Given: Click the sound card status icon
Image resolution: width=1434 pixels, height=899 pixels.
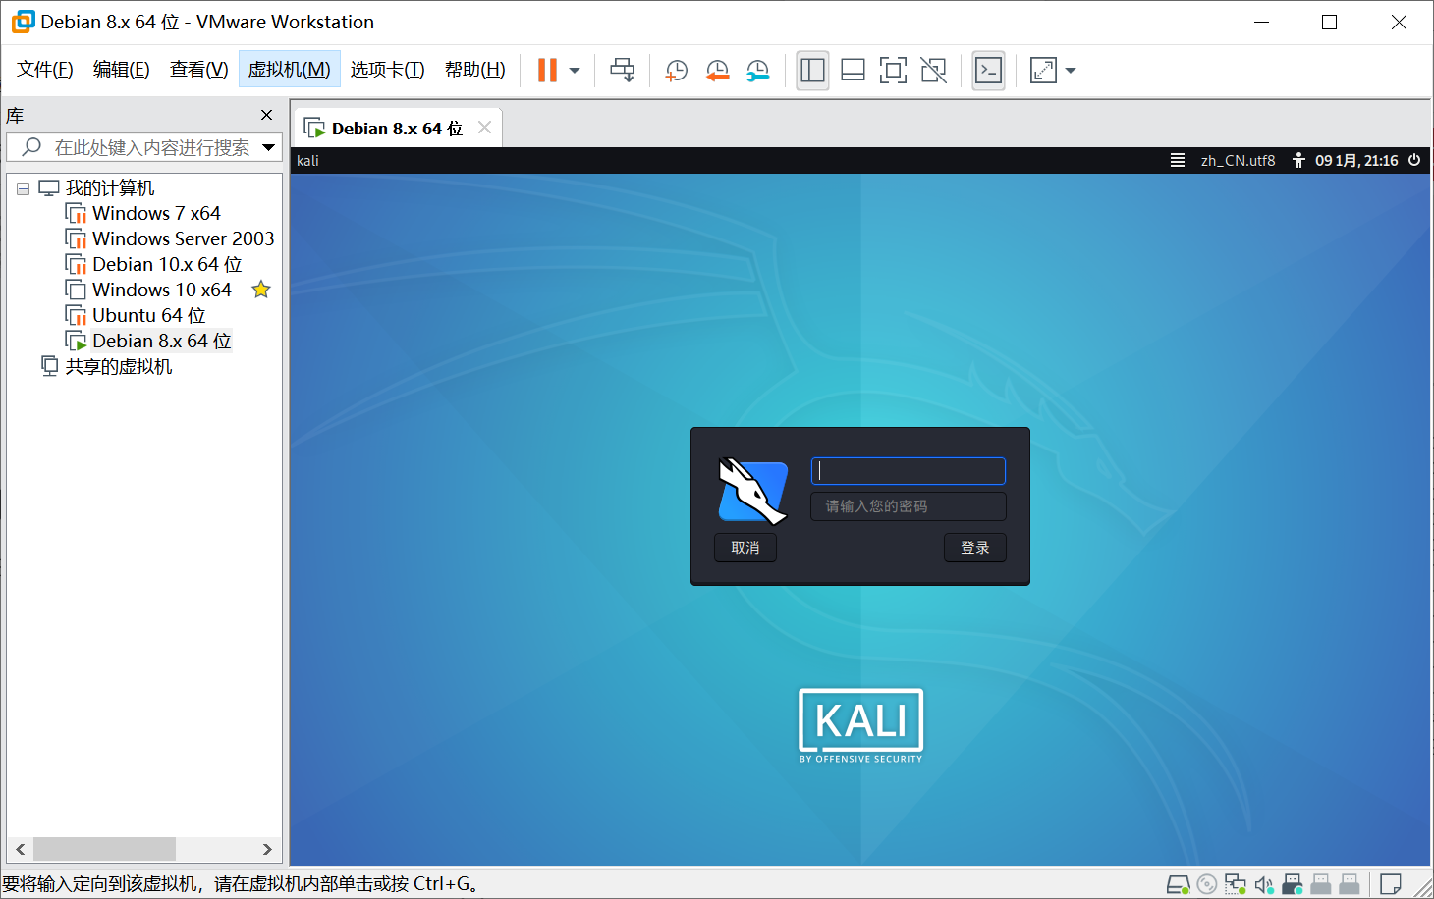Looking at the screenshot, I should (1264, 884).
